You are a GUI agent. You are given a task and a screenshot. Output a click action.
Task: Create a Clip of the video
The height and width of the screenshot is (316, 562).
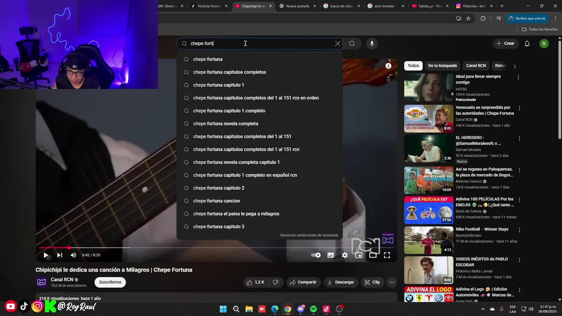click(x=372, y=282)
